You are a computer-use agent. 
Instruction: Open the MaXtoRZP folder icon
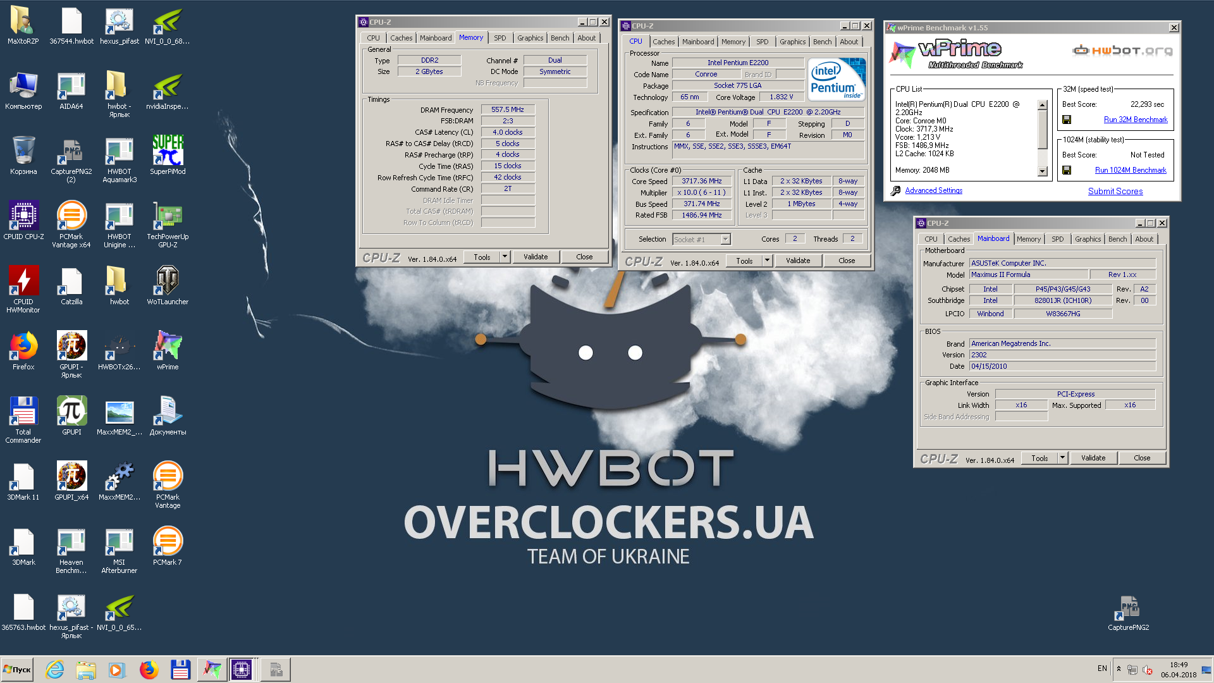coord(23,25)
